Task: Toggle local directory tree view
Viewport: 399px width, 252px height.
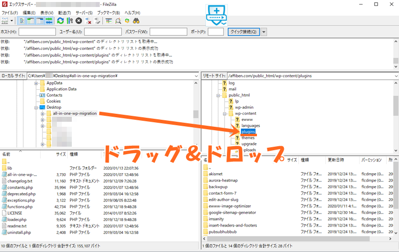Action: pyautogui.click(x=31, y=21)
